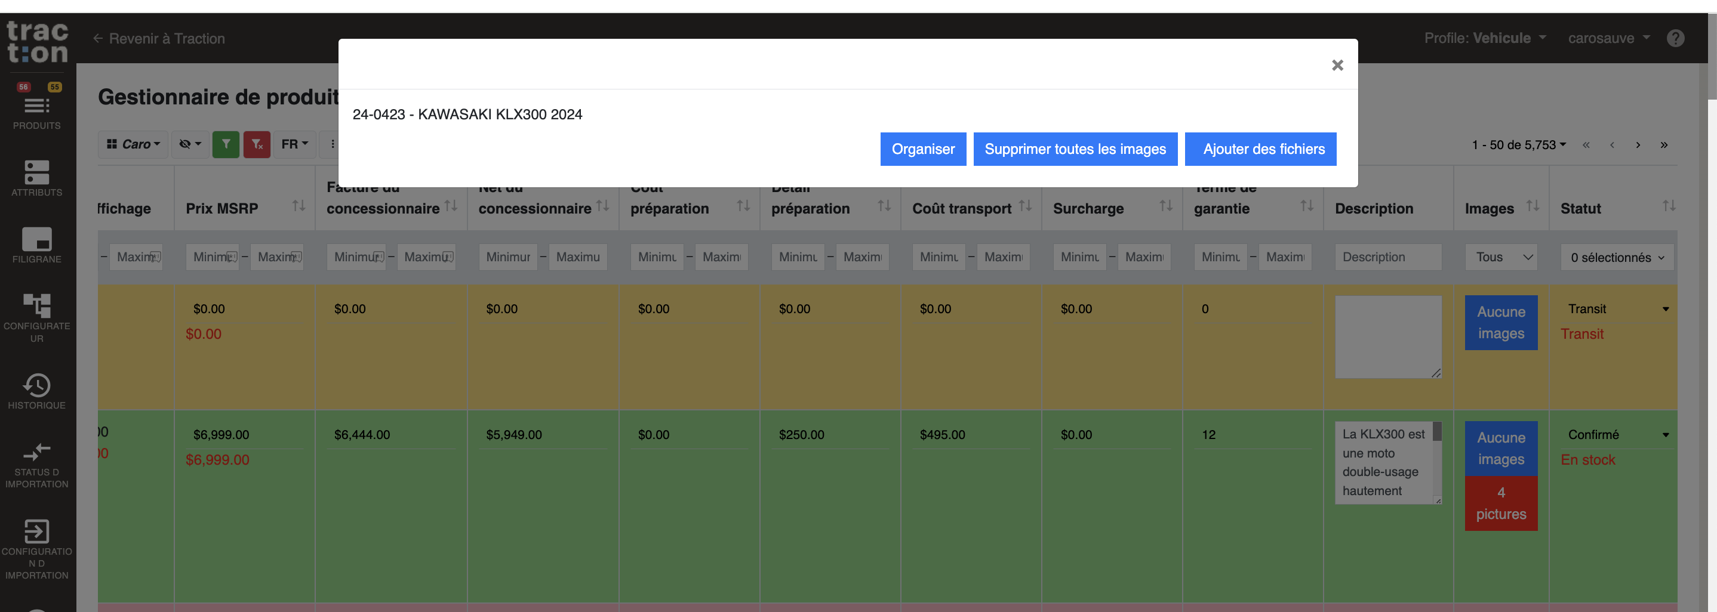Viewport: 1717px width, 612px height.
Task: Go to the first page
Action: click(1586, 144)
